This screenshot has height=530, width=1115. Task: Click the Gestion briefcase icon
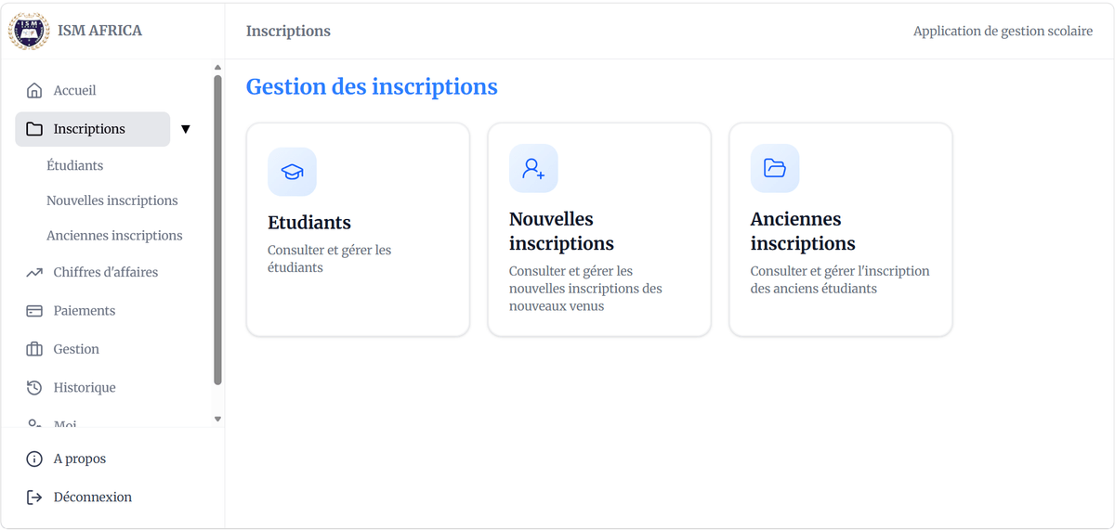pyautogui.click(x=34, y=349)
